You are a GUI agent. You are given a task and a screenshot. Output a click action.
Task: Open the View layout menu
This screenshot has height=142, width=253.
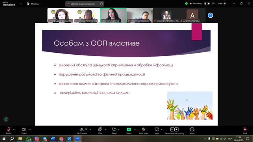pyautogui.click(x=222, y=4)
